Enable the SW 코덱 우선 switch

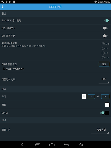[105, 36]
